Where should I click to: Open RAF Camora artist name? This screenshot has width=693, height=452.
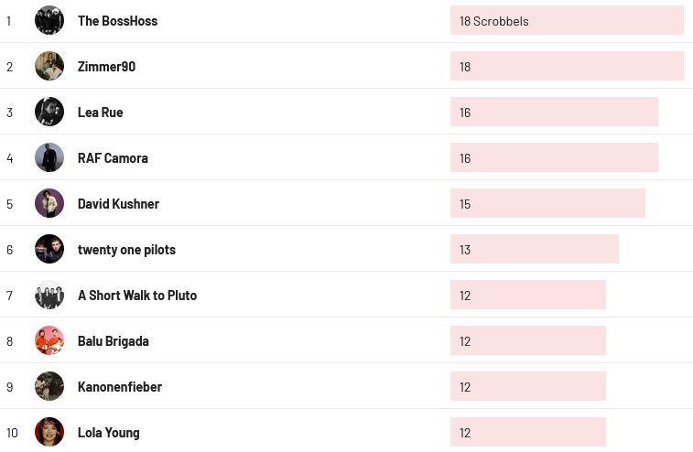113,158
